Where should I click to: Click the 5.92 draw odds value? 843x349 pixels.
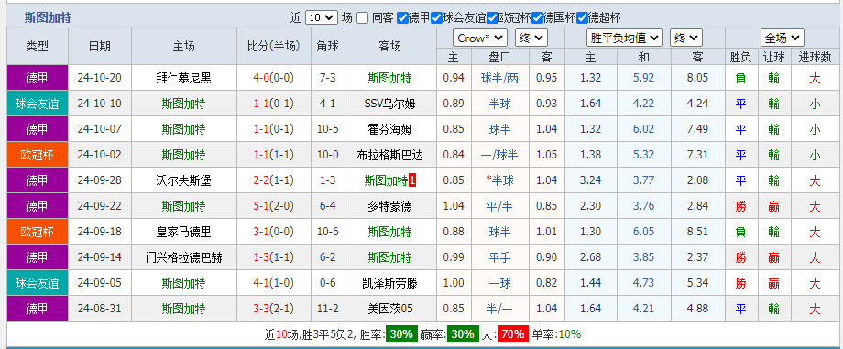pyautogui.click(x=643, y=78)
